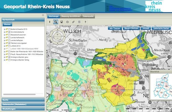This screenshot has height=112, width=172.
Task: Select the Ebenen tab
Action: [x=7, y=24]
